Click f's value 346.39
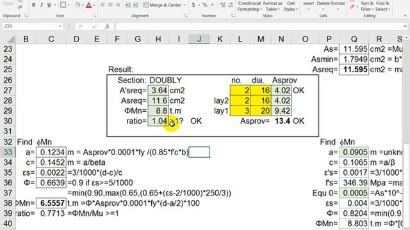The image size is (410, 230). tap(354, 183)
